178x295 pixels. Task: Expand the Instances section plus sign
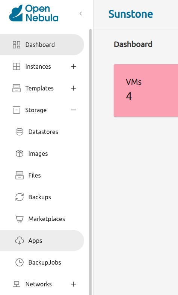tap(74, 66)
